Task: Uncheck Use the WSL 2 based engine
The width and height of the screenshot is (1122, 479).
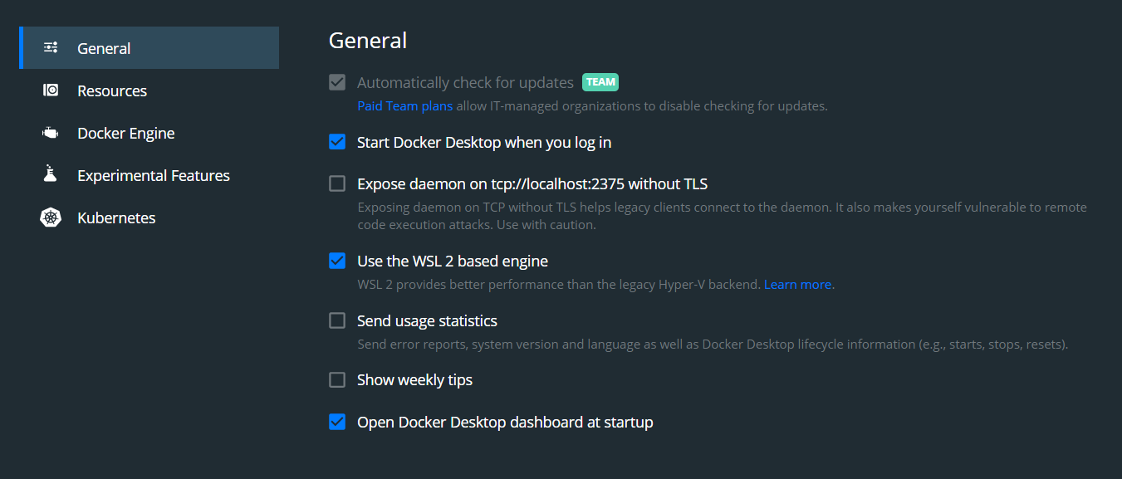Action: point(337,260)
